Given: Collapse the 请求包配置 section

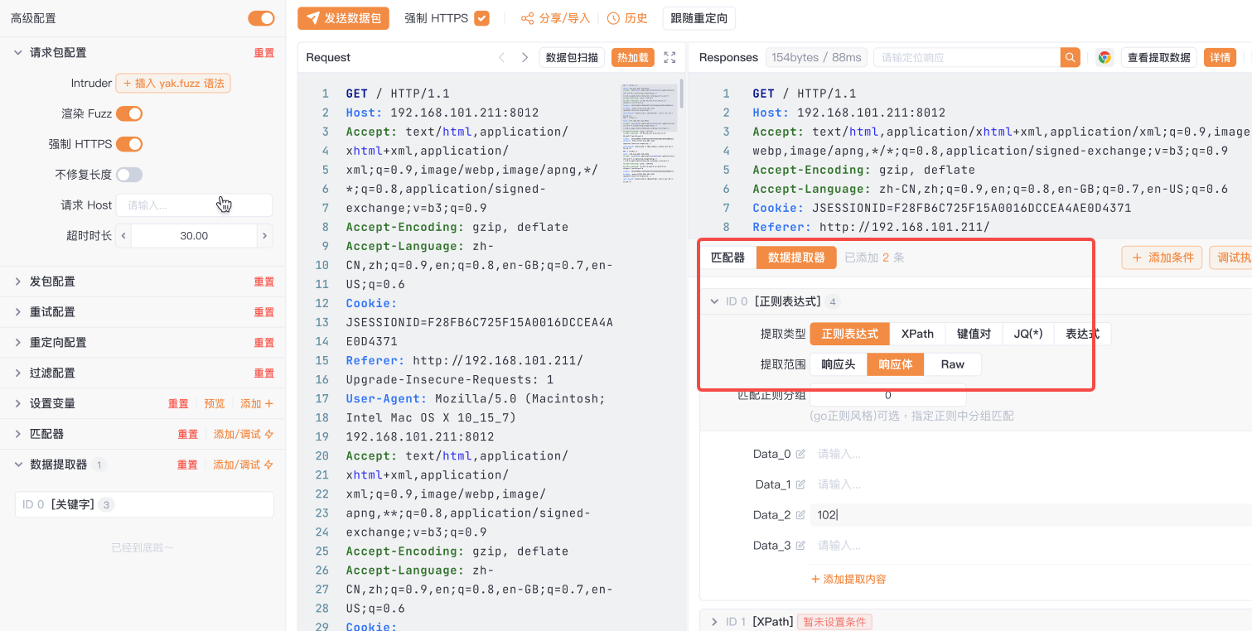Looking at the screenshot, I should (18, 52).
